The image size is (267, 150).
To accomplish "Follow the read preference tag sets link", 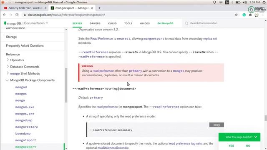I will (x=185, y=143).
